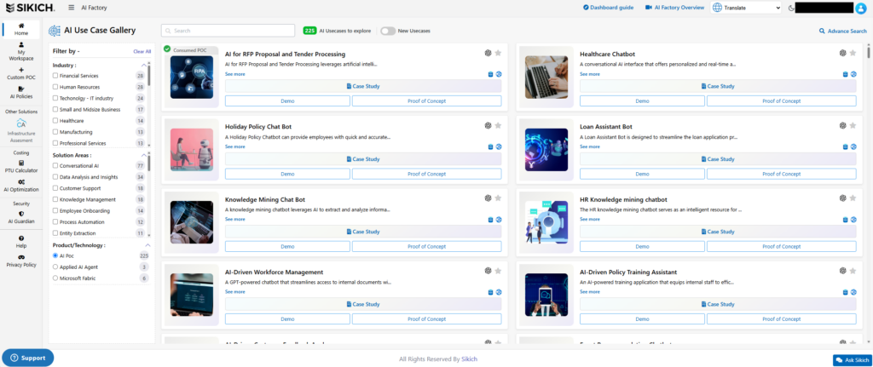
Task: Expand See more on Holiday Policy Chat Bot
Action: (x=234, y=146)
